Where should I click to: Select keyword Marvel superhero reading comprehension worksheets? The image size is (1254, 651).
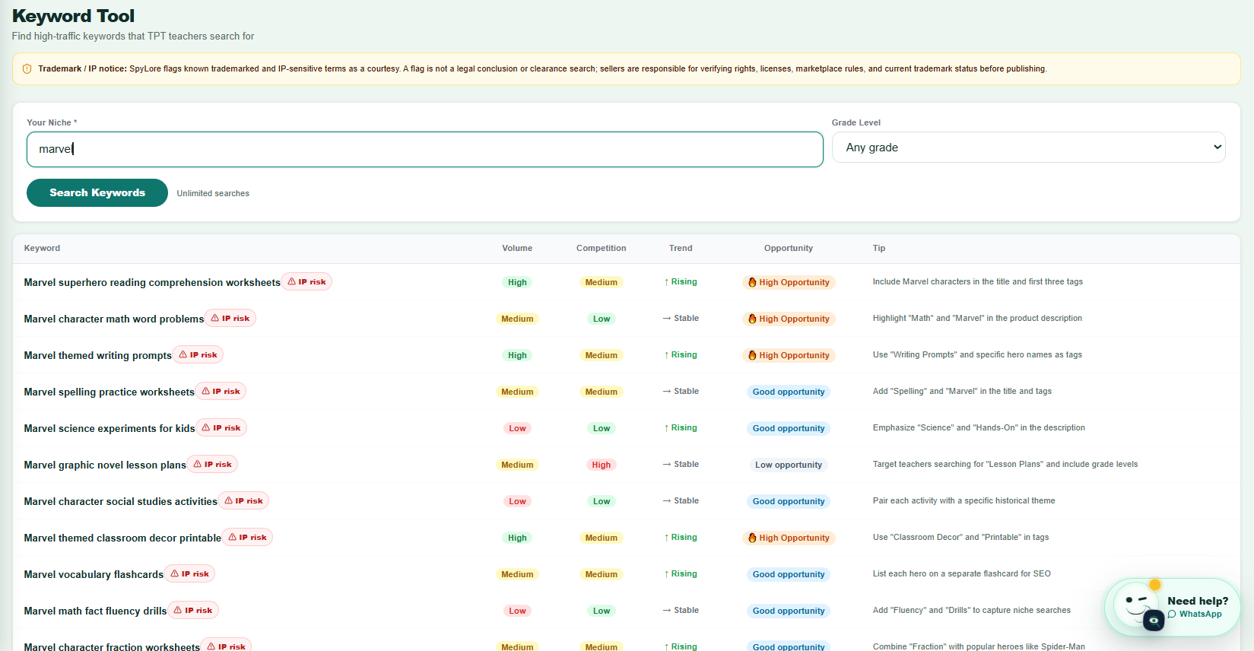point(152,283)
